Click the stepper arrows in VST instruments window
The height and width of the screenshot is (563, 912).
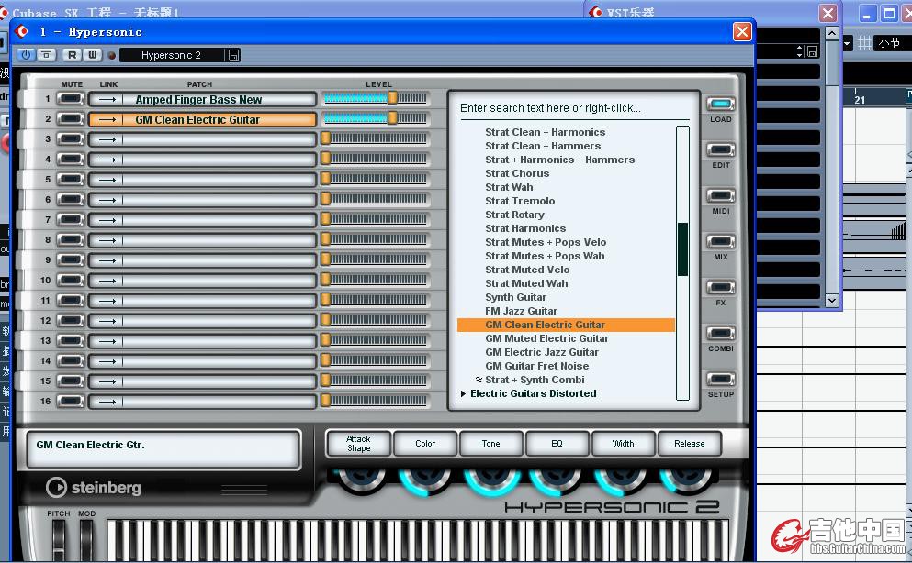(x=799, y=51)
